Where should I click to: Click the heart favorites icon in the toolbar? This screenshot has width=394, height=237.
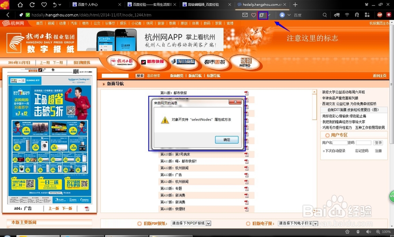[x=253, y=15]
